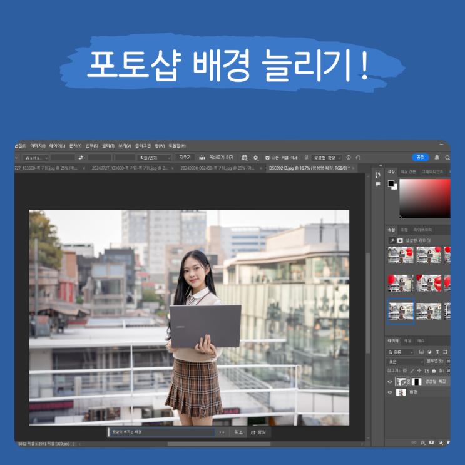Viewport: 465px width, 465px height.
Task: Click the blue 공유 share button
Action: (x=421, y=157)
